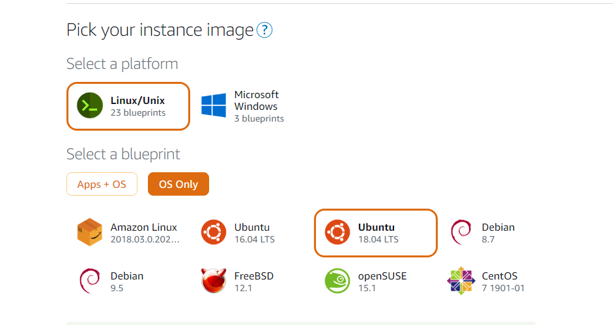The image size is (613, 325).
Task: Click the CentOS 7 logo icon
Action: pyautogui.click(x=461, y=281)
